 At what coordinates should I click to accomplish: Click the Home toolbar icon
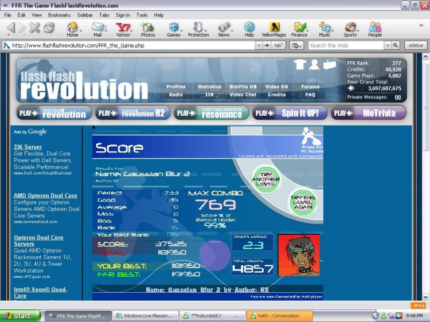click(x=72, y=29)
